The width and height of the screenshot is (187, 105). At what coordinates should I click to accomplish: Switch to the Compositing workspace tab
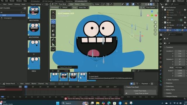tap(59, 1)
